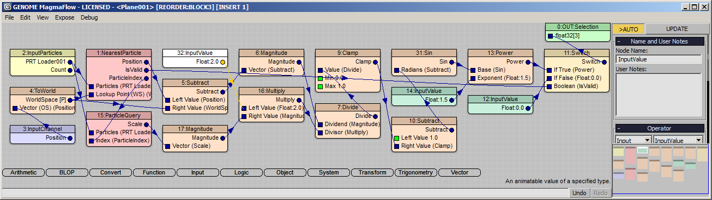Click the Undo button
The width and height of the screenshot is (712, 200).
pos(580,193)
